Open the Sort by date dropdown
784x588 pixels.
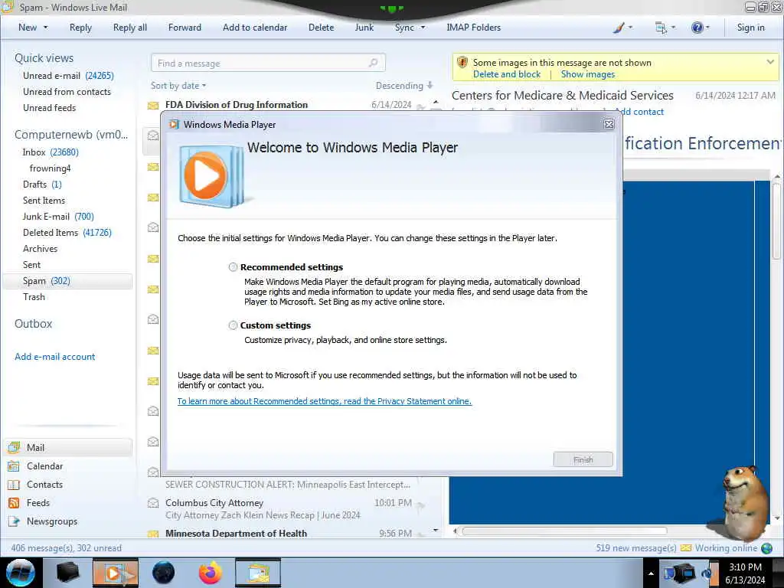(178, 86)
